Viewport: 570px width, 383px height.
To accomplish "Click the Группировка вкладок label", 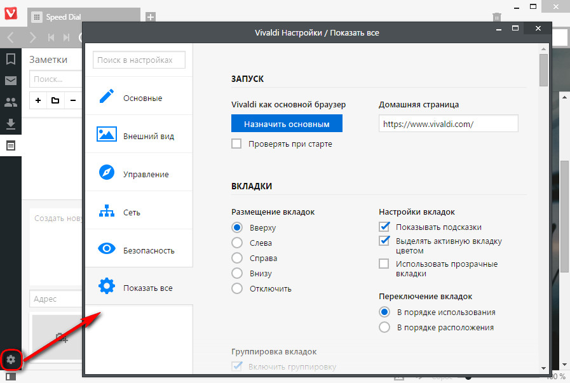I will 274,351.
